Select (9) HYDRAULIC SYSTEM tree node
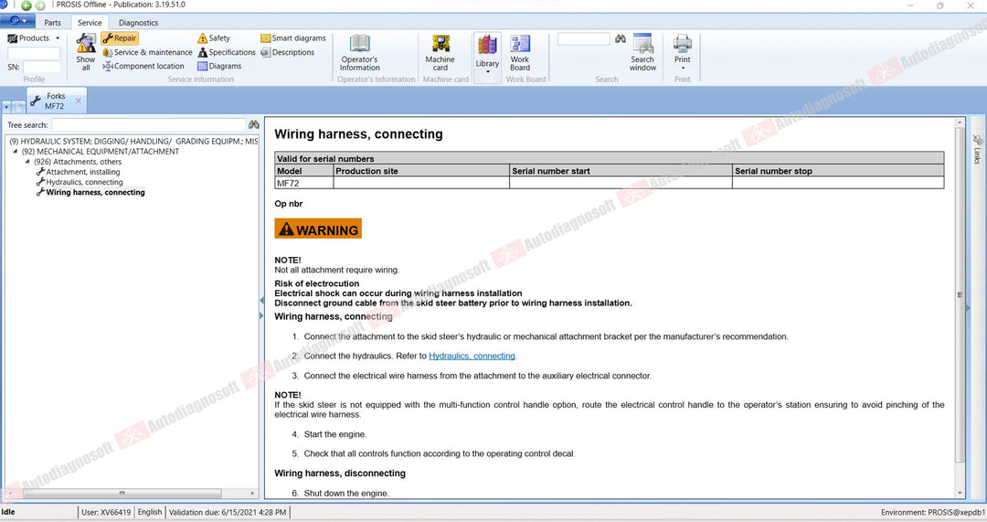This screenshot has width=987, height=522. pyautogui.click(x=133, y=142)
